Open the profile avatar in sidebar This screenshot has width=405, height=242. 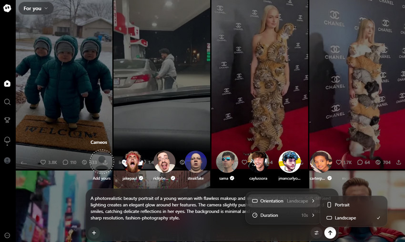[7, 161]
